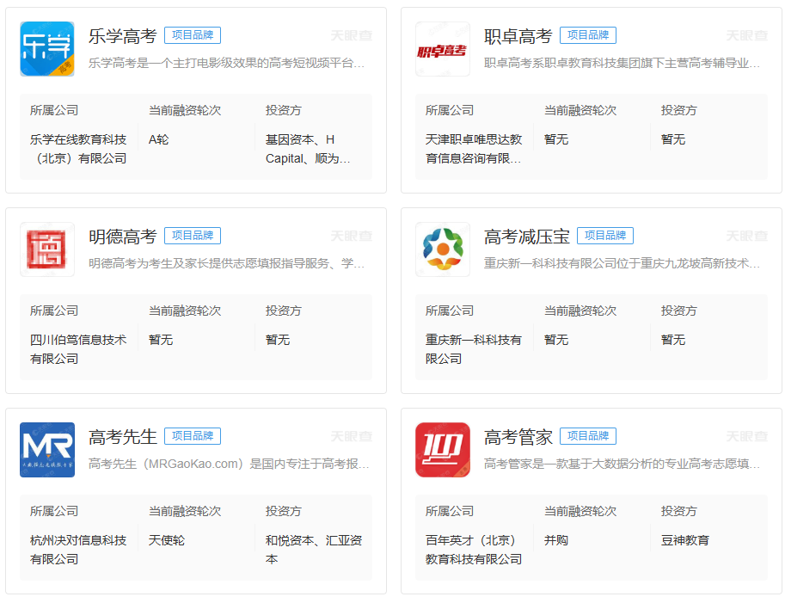Open the 高考管家 red logo icon

pos(443,450)
